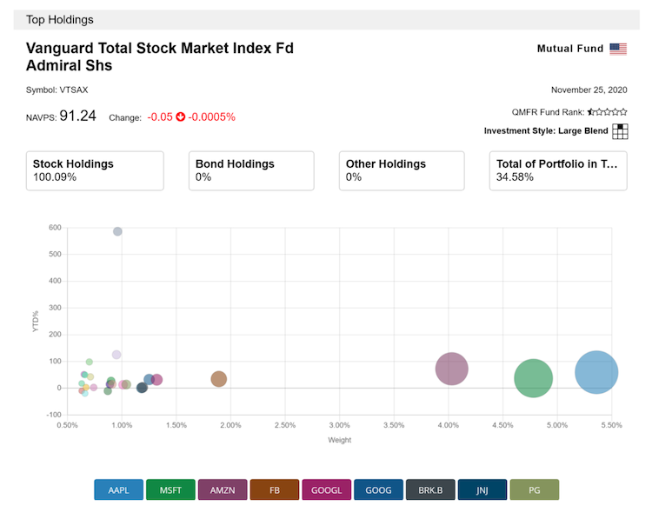Toggle the JNJ legend button

[x=482, y=489]
